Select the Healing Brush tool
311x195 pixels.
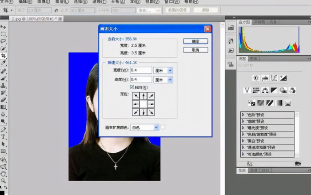tap(3, 71)
